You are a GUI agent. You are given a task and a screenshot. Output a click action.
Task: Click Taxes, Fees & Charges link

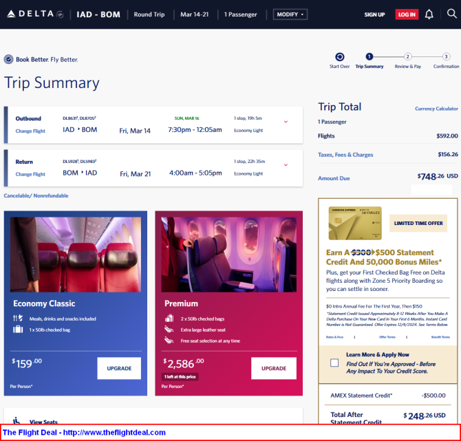pyautogui.click(x=345, y=155)
